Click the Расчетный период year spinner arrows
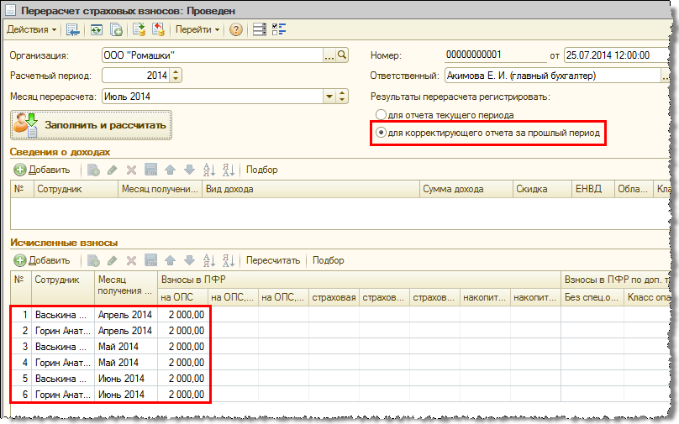 (176, 76)
